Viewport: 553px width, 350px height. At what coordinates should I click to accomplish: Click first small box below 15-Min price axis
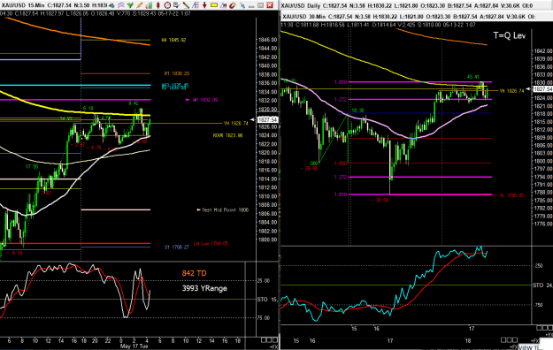coord(264,339)
